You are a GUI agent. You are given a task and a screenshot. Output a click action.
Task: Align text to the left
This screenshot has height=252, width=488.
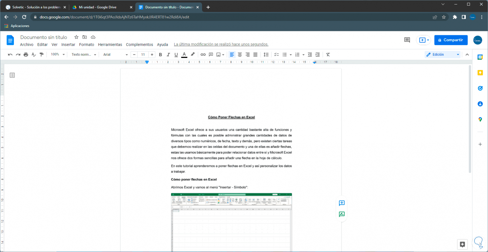coord(232,54)
